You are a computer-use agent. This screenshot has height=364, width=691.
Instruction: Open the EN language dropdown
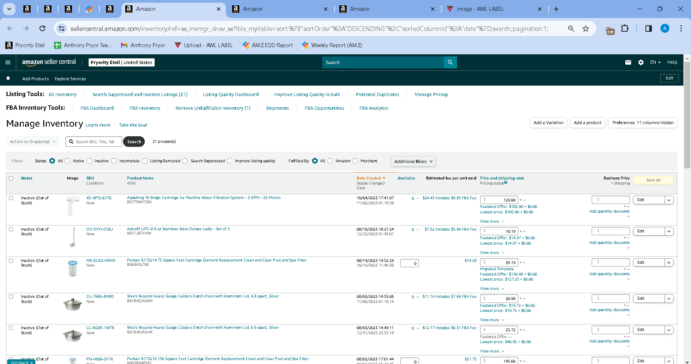655,62
